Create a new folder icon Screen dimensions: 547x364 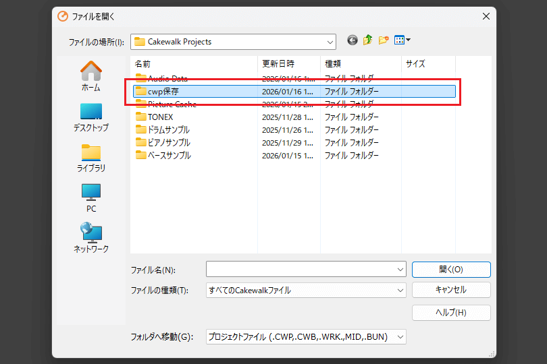coord(384,40)
